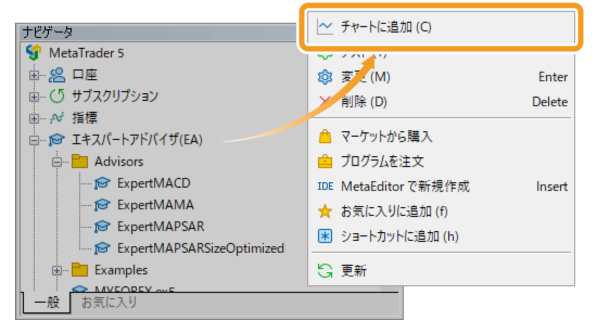Click the Examples folder icon
This screenshot has width=597, height=320.
click(80, 270)
